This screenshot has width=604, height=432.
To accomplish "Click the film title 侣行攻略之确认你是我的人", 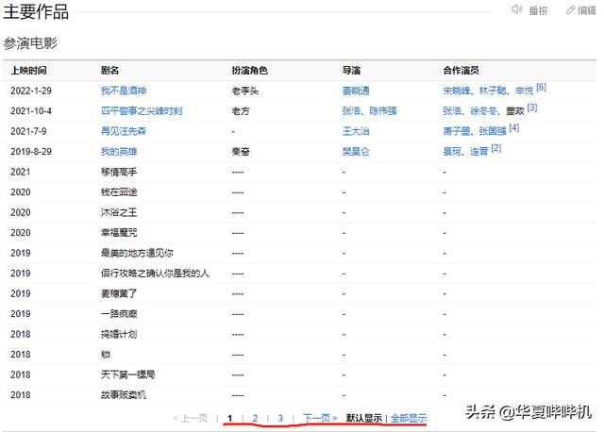I will [x=155, y=274].
